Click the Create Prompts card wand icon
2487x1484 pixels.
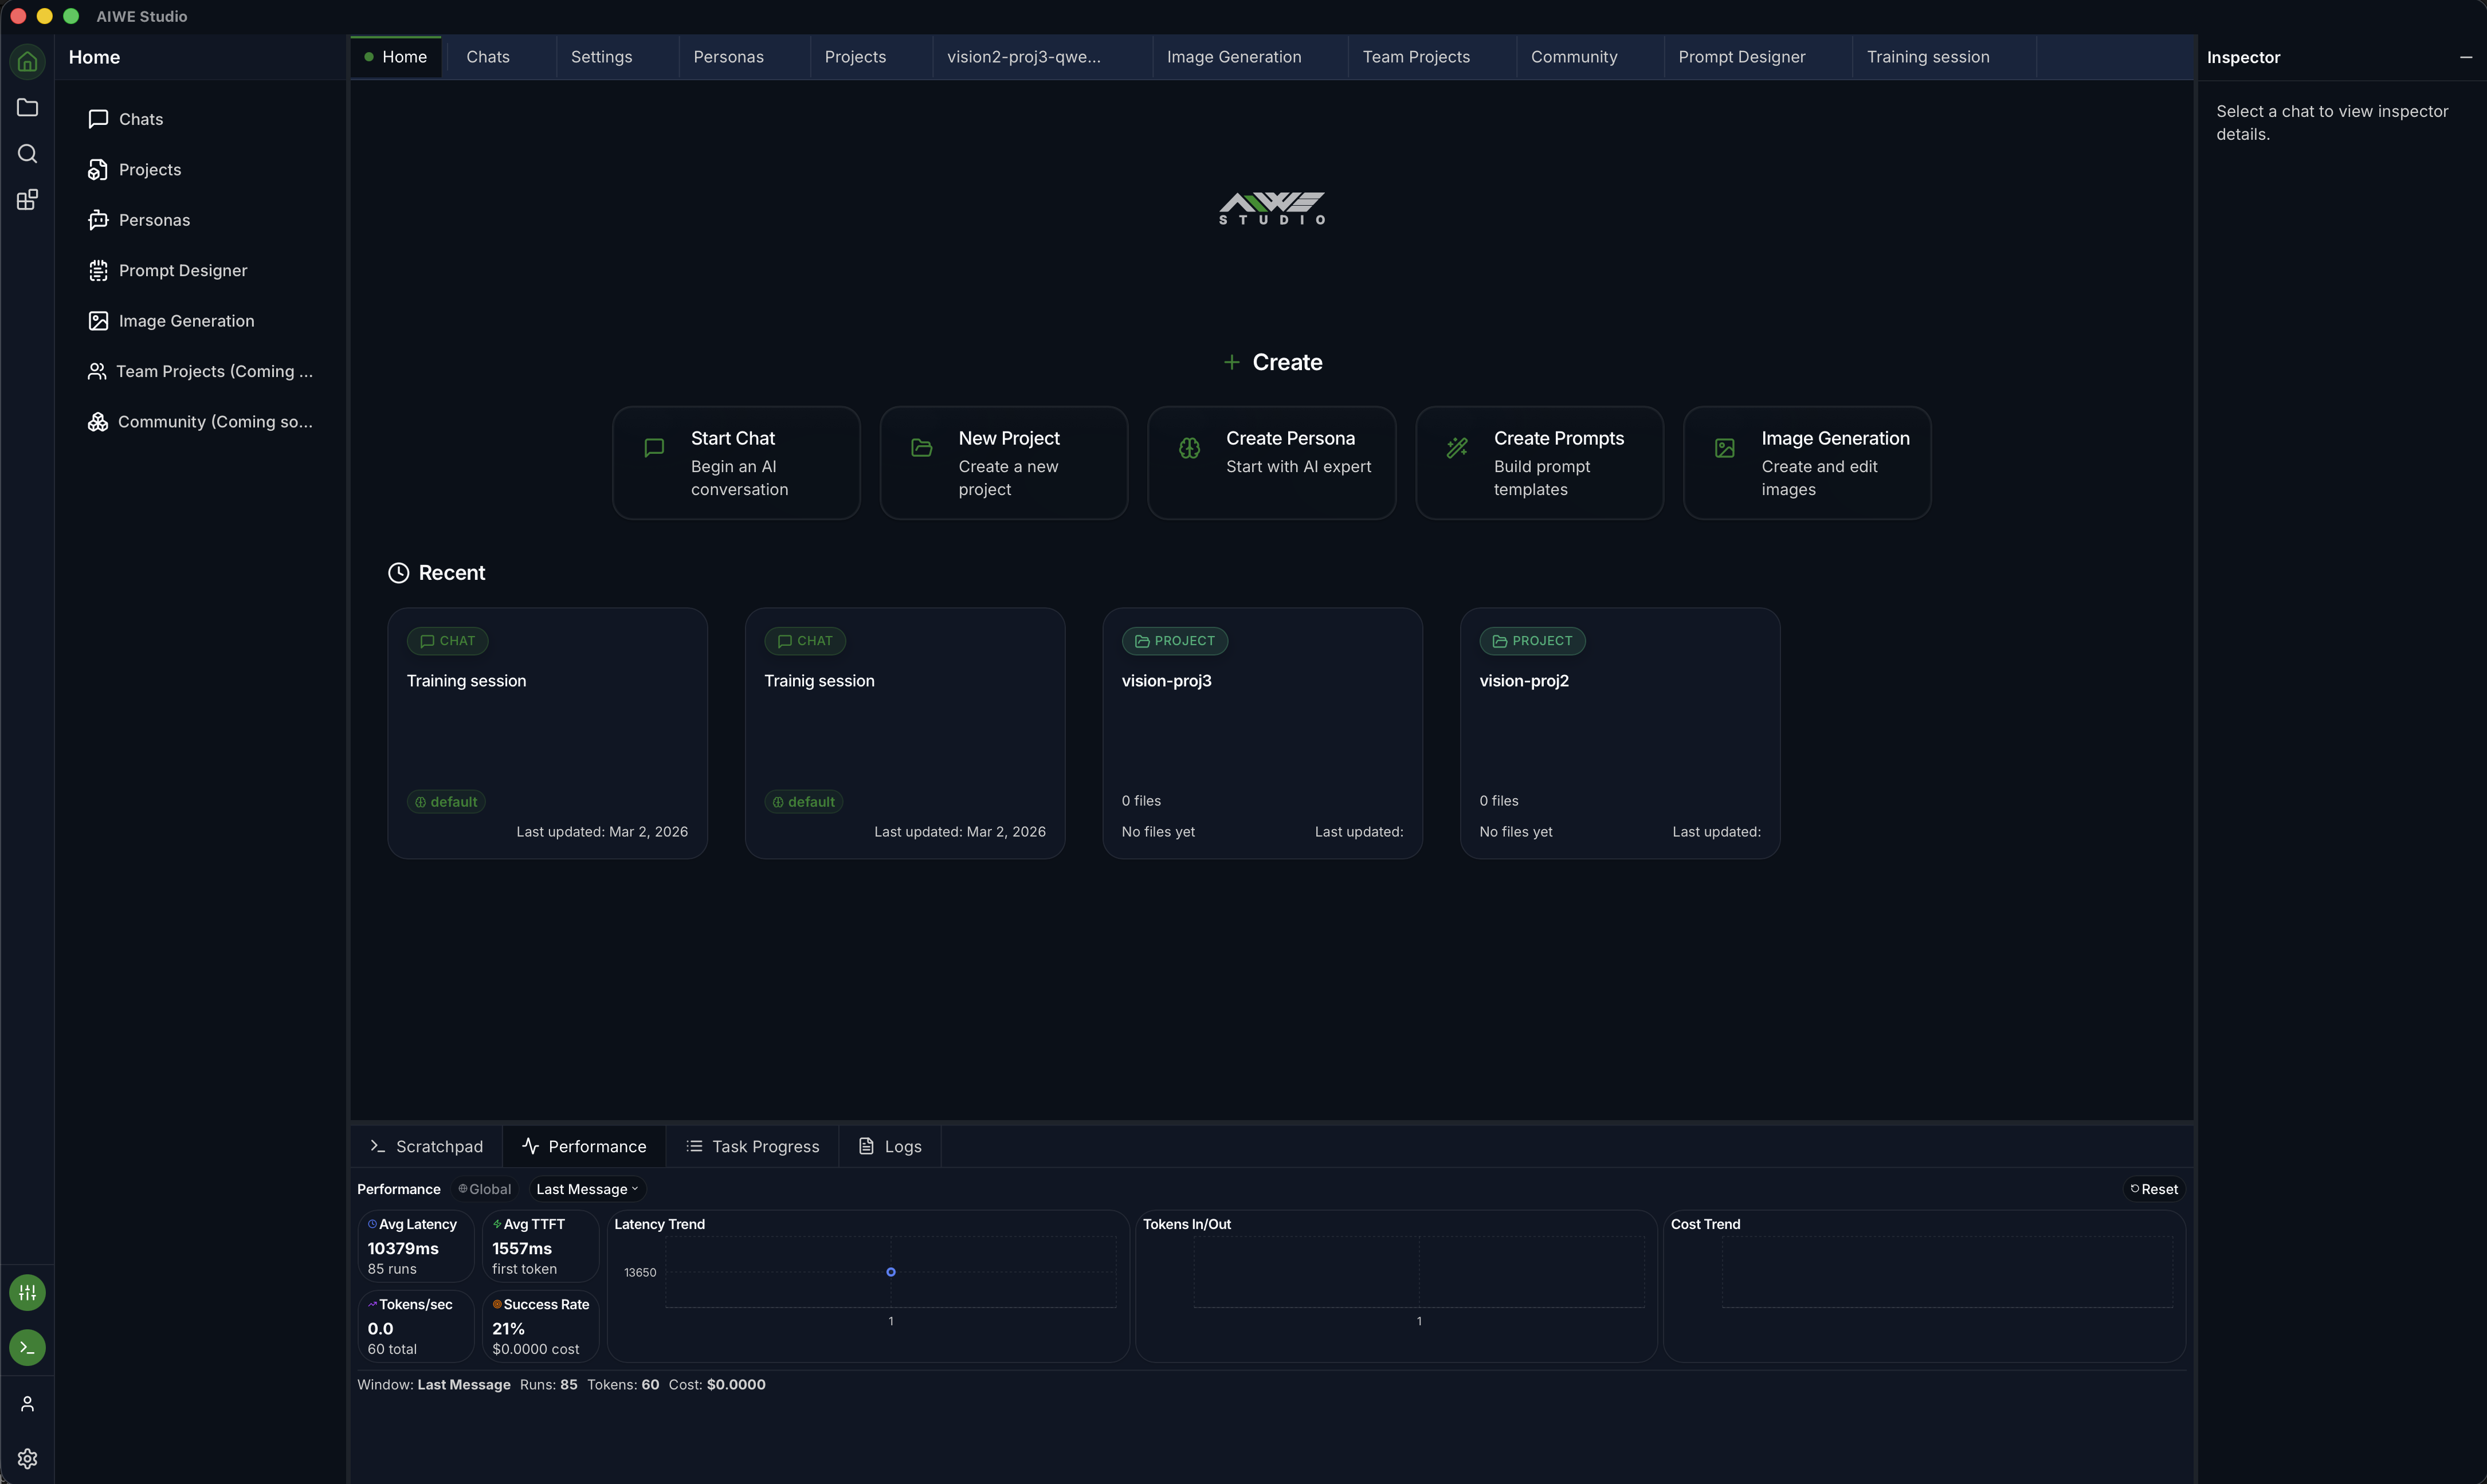pyautogui.click(x=1457, y=448)
